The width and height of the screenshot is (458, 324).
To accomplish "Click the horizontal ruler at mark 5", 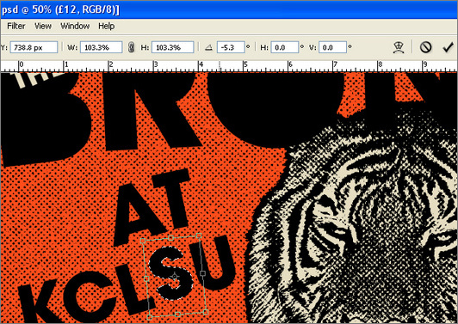I will tap(244, 66).
